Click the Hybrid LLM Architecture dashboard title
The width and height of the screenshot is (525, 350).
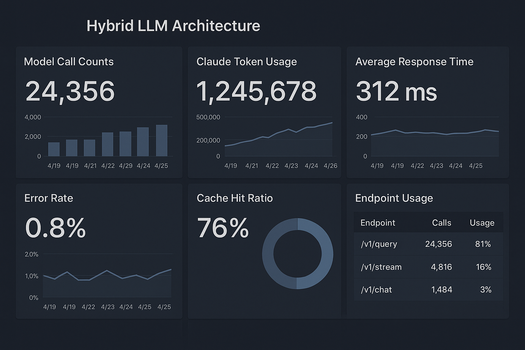point(173,26)
